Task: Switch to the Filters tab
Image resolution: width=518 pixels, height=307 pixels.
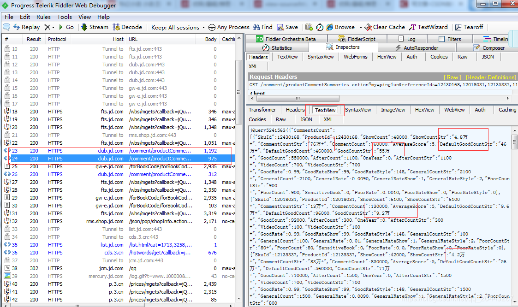Action: pyautogui.click(x=450, y=39)
